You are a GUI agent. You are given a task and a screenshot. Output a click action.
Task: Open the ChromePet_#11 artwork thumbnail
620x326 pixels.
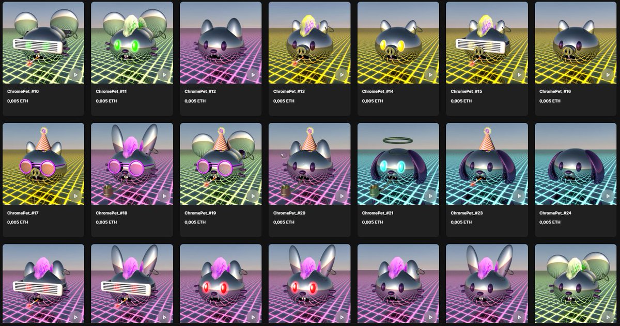[132, 43]
